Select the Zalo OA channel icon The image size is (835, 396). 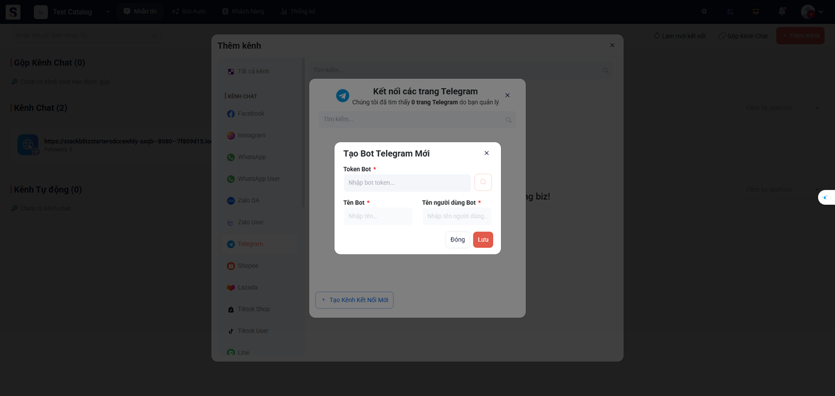231,201
